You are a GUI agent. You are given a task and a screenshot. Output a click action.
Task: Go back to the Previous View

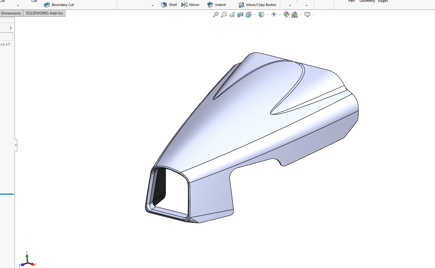coord(232,15)
